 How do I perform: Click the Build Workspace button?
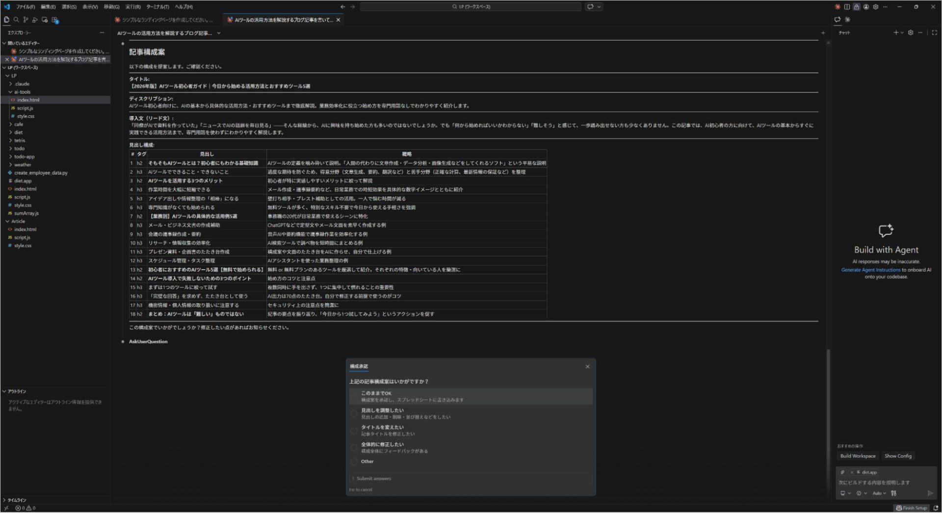click(x=857, y=456)
